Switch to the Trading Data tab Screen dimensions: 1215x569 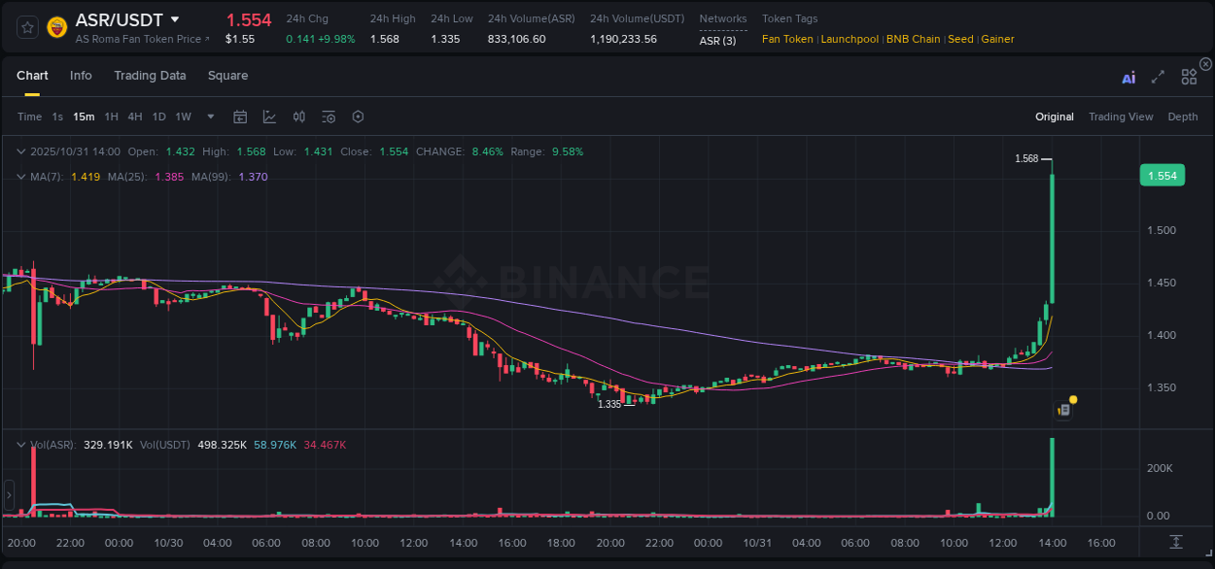click(150, 75)
